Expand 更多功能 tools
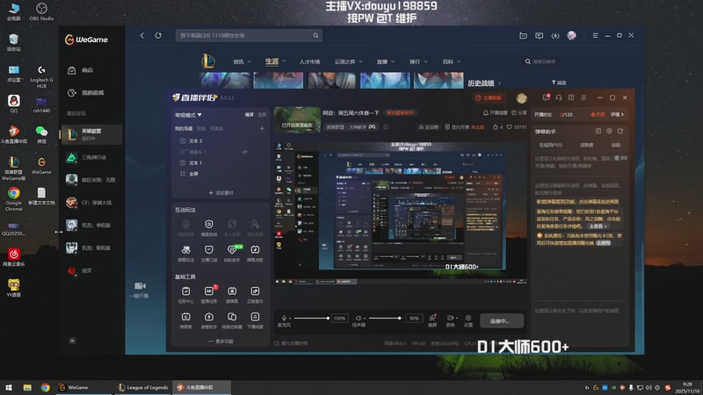Viewport: 703px width, 395px height. (x=221, y=341)
